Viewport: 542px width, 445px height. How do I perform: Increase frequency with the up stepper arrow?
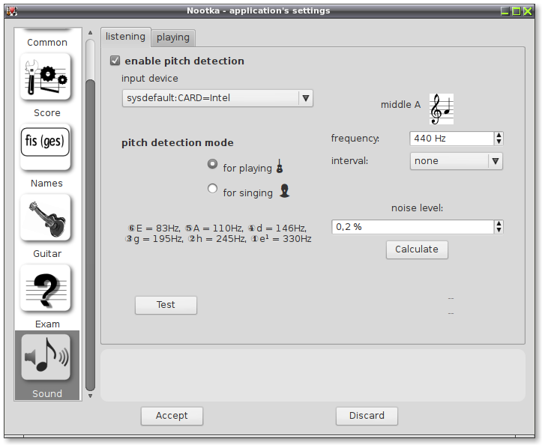(499, 135)
